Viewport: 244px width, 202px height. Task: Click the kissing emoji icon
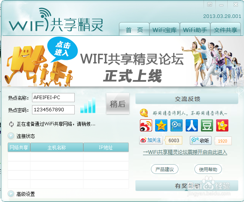(x=144, y=113)
